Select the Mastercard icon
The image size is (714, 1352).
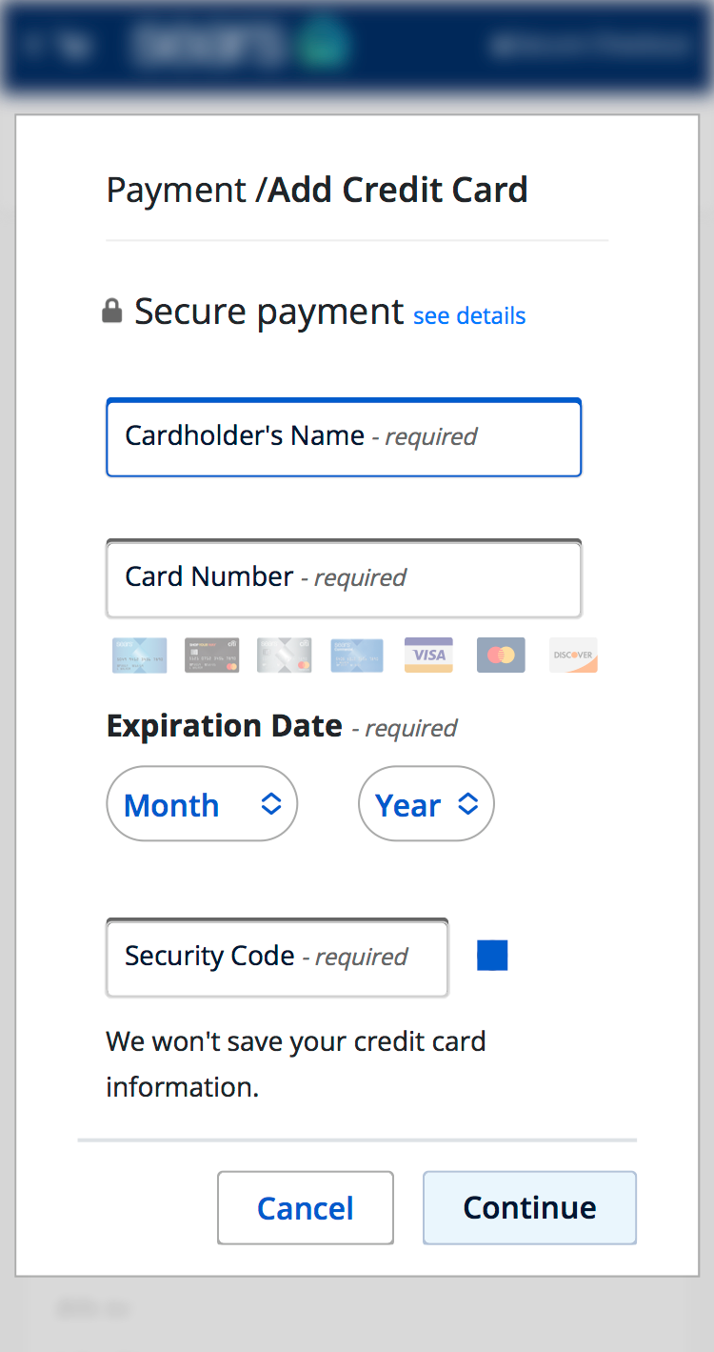pos(501,655)
